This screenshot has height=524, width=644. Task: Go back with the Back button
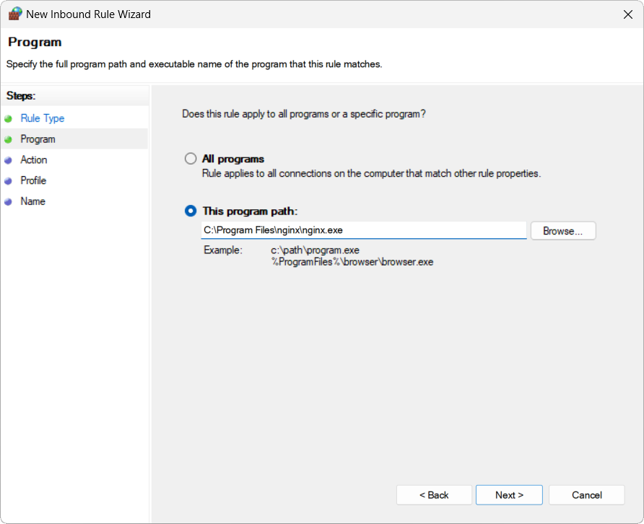click(x=434, y=495)
